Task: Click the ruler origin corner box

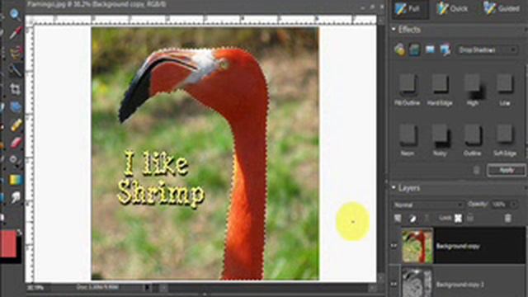Action: [x=30, y=20]
